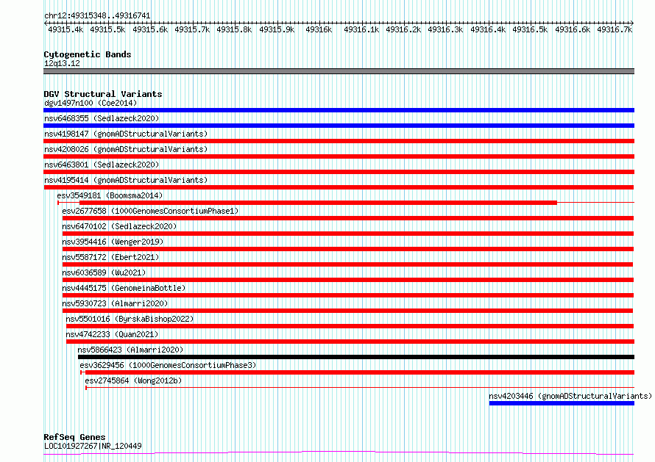
Task: Click the Cytogenetic Bands track title
Action: tap(88, 54)
